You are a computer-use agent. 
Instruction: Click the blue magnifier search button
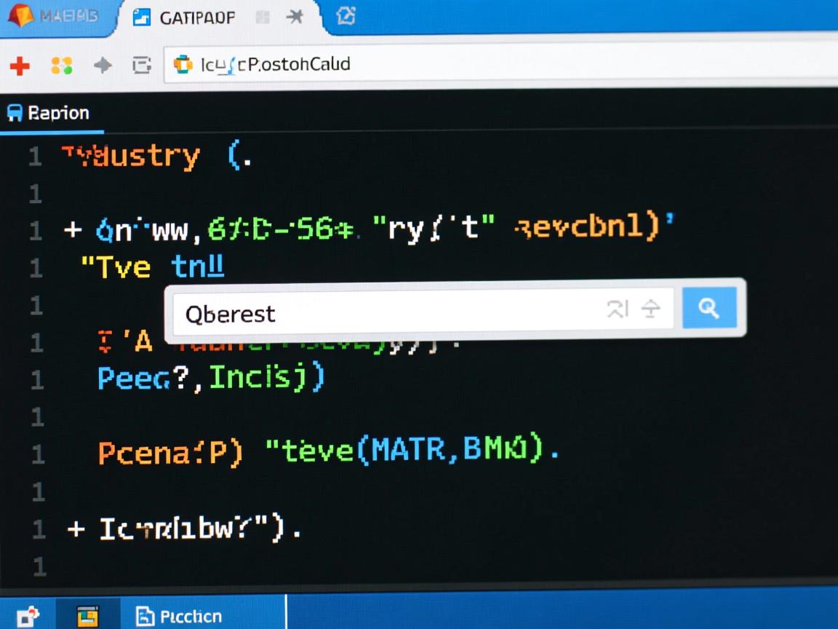coord(709,308)
